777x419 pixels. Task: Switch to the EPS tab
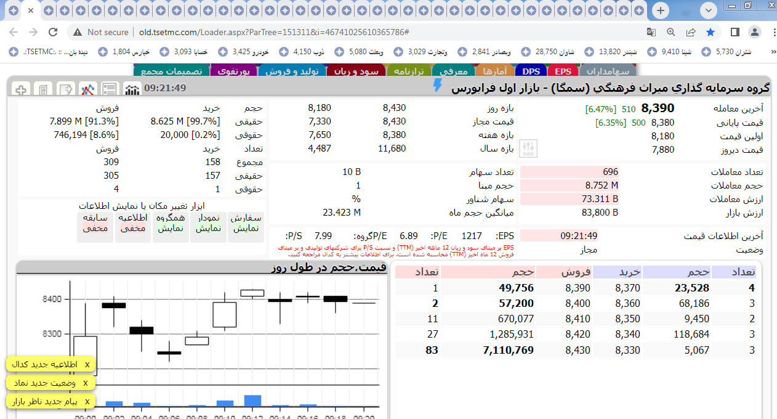(563, 71)
